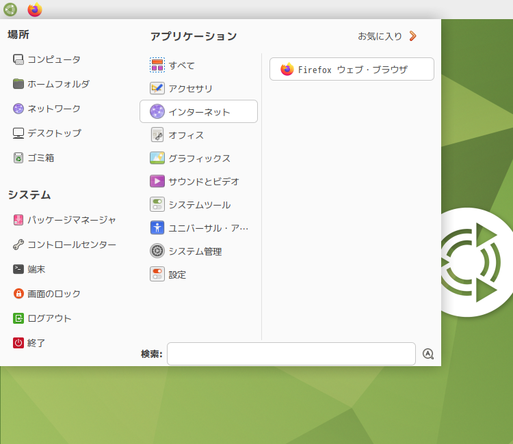Select the システム管理 category
Image resolution: width=513 pixels, height=444 pixels.
pyautogui.click(x=198, y=251)
